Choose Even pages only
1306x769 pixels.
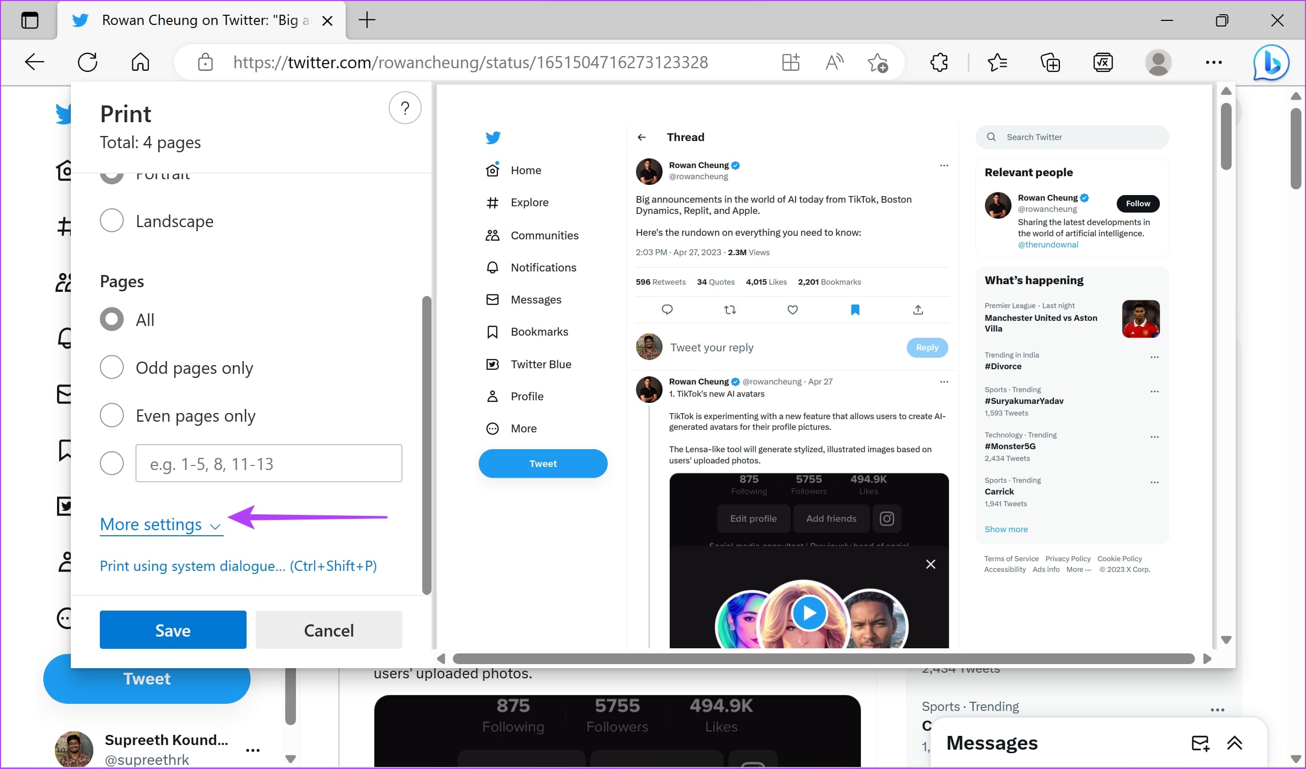pos(177,416)
